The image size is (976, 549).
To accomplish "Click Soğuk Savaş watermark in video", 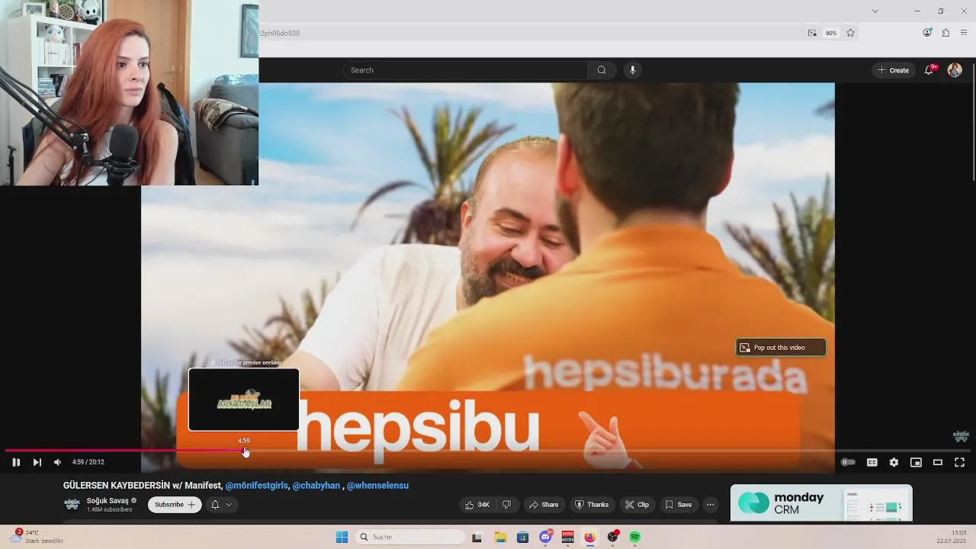I will pyautogui.click(x=961, y=436).
